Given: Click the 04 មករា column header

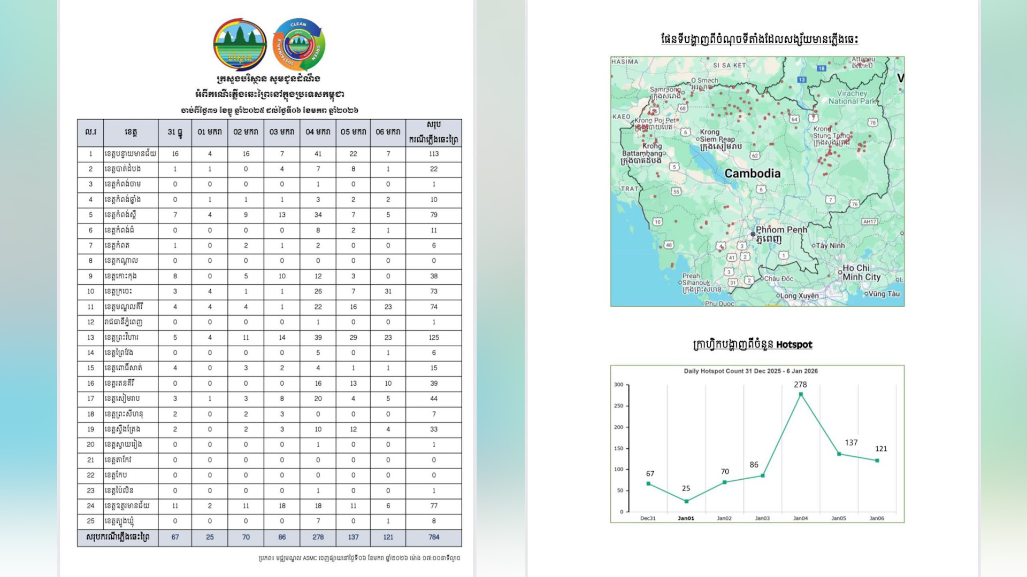Looking at the screenshot, I should click(x=318, y=132).
